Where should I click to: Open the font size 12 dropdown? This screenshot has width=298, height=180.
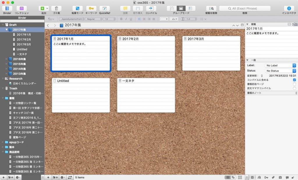click(x=109, y=19)
